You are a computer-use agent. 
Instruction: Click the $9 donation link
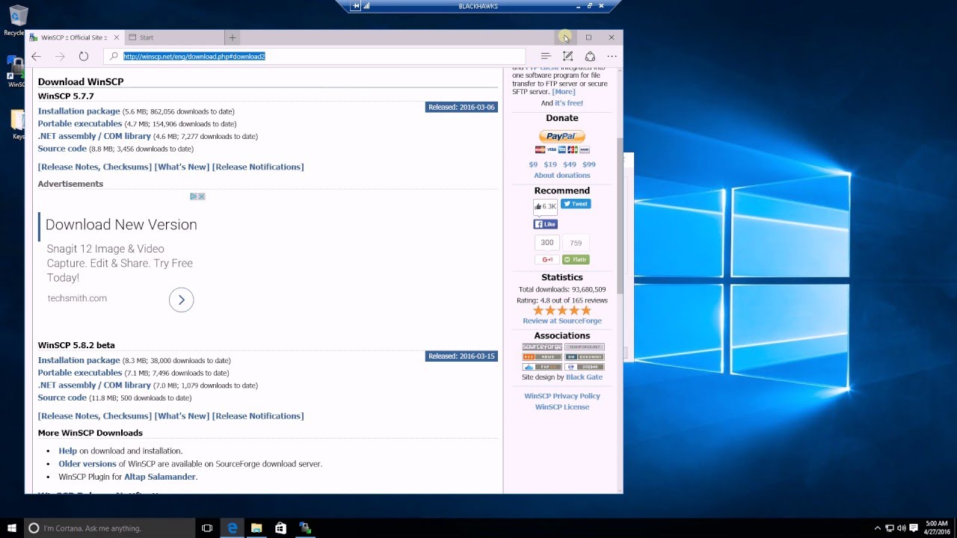[x=533, y=164]
